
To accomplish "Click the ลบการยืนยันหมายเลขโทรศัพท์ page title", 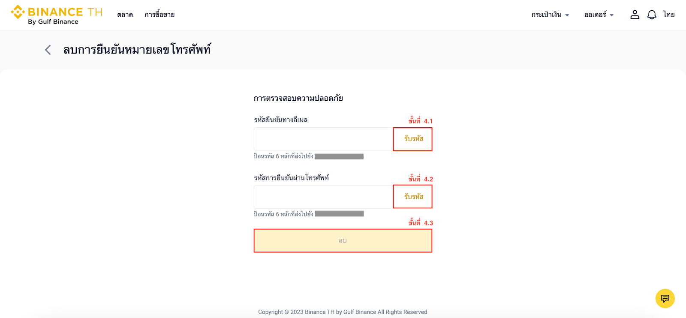I will pyautogui.click(x=137, y=50).
